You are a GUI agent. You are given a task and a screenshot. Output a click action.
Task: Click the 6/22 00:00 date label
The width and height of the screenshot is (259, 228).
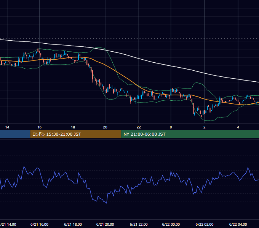(x=171, y=224)
